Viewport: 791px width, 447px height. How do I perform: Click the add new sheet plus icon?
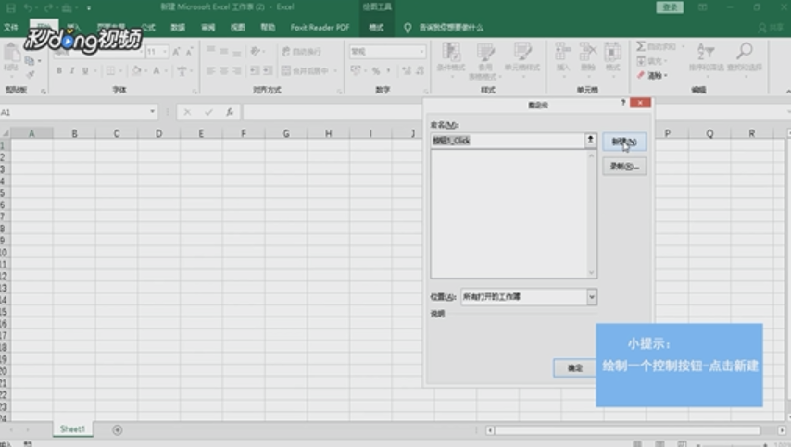(117, 429)
